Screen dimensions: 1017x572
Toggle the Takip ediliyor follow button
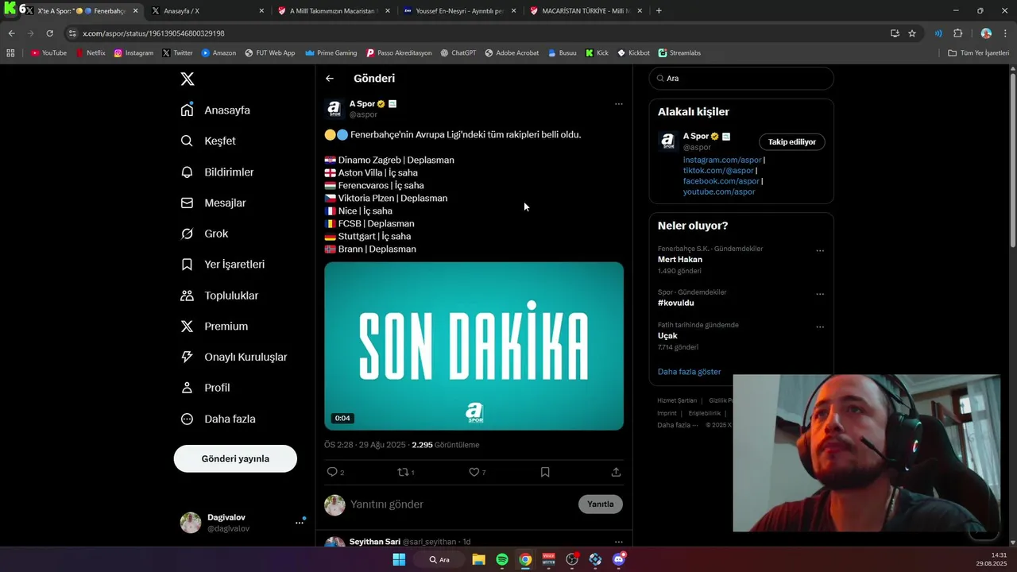(792, 141)
